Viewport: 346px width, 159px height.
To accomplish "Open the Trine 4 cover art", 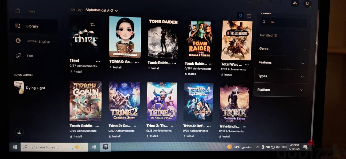I will [198, 102].
